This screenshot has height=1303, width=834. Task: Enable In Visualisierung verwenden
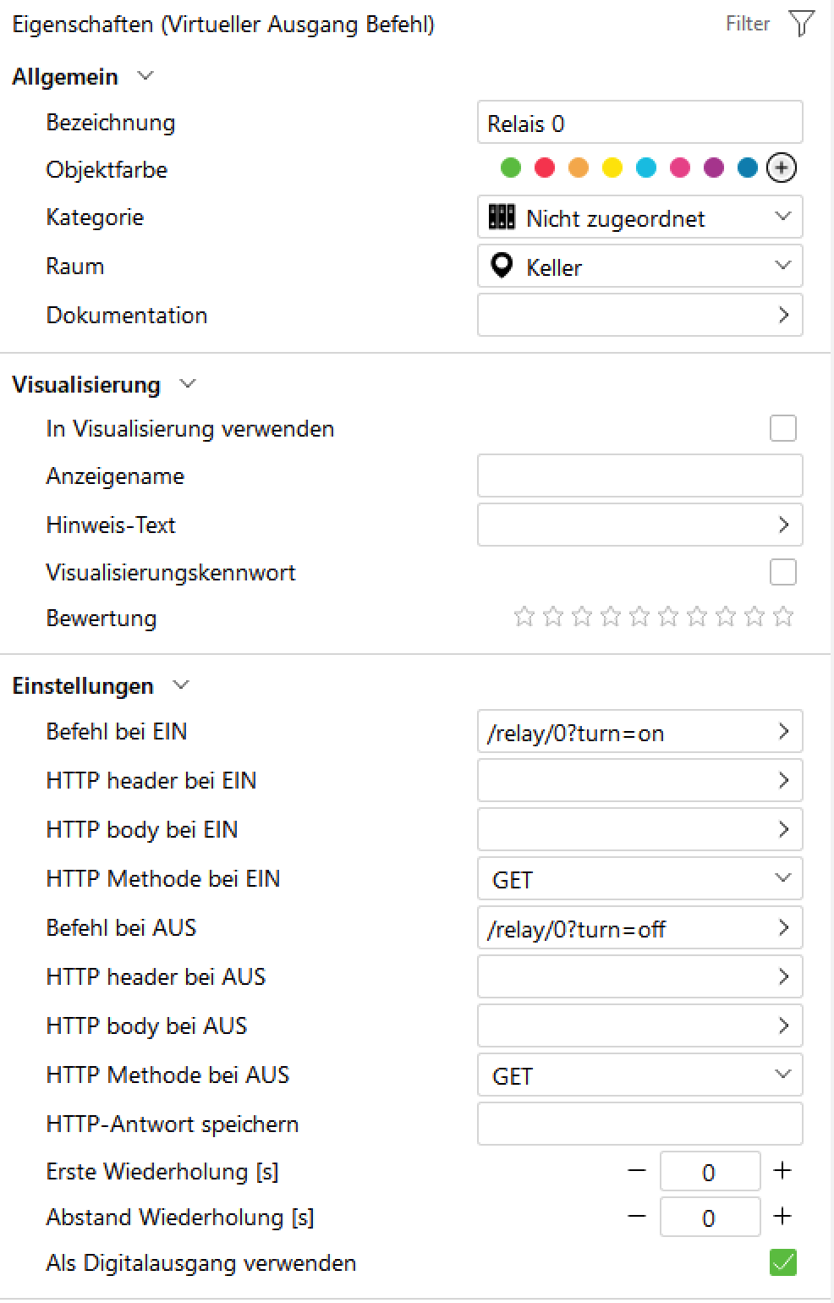click(782, 428)
